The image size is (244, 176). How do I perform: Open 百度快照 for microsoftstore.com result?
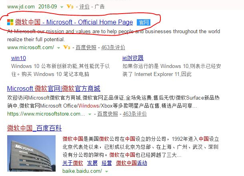click(108, 114)
